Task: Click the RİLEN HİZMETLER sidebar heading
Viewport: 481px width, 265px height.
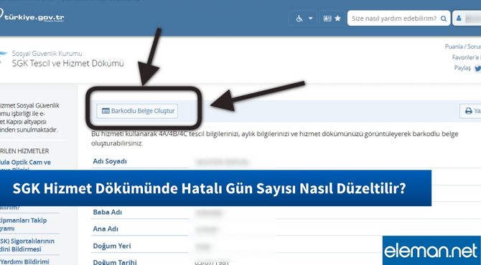Action: tap(24, 151)
